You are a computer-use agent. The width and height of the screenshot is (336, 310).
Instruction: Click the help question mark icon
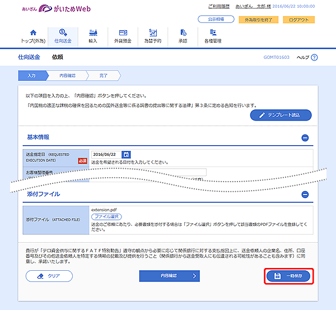click(x=314, y=58)
